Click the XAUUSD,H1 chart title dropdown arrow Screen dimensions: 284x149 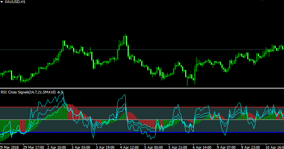pyautogui.click(x=2, y=2)
